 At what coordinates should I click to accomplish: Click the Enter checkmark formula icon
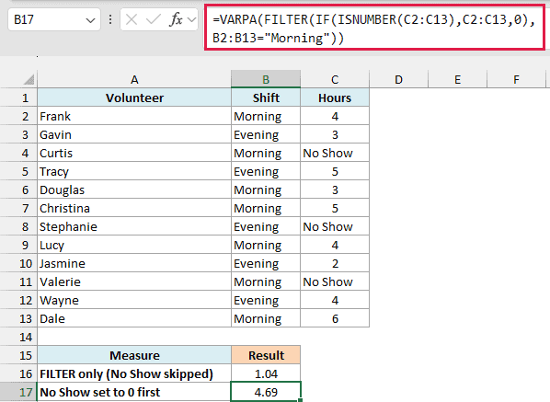(x=154, y=19)
